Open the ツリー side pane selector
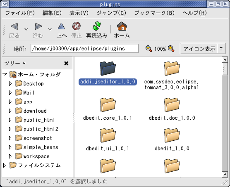This screenshot has width=230, height=187. pos(15,63)
